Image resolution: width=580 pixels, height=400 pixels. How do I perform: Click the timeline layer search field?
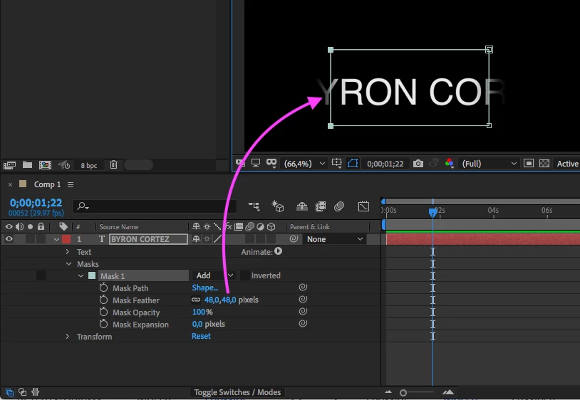(154, 206)
